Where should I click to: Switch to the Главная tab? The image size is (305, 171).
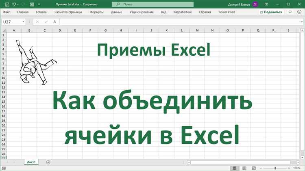point(22,12)
